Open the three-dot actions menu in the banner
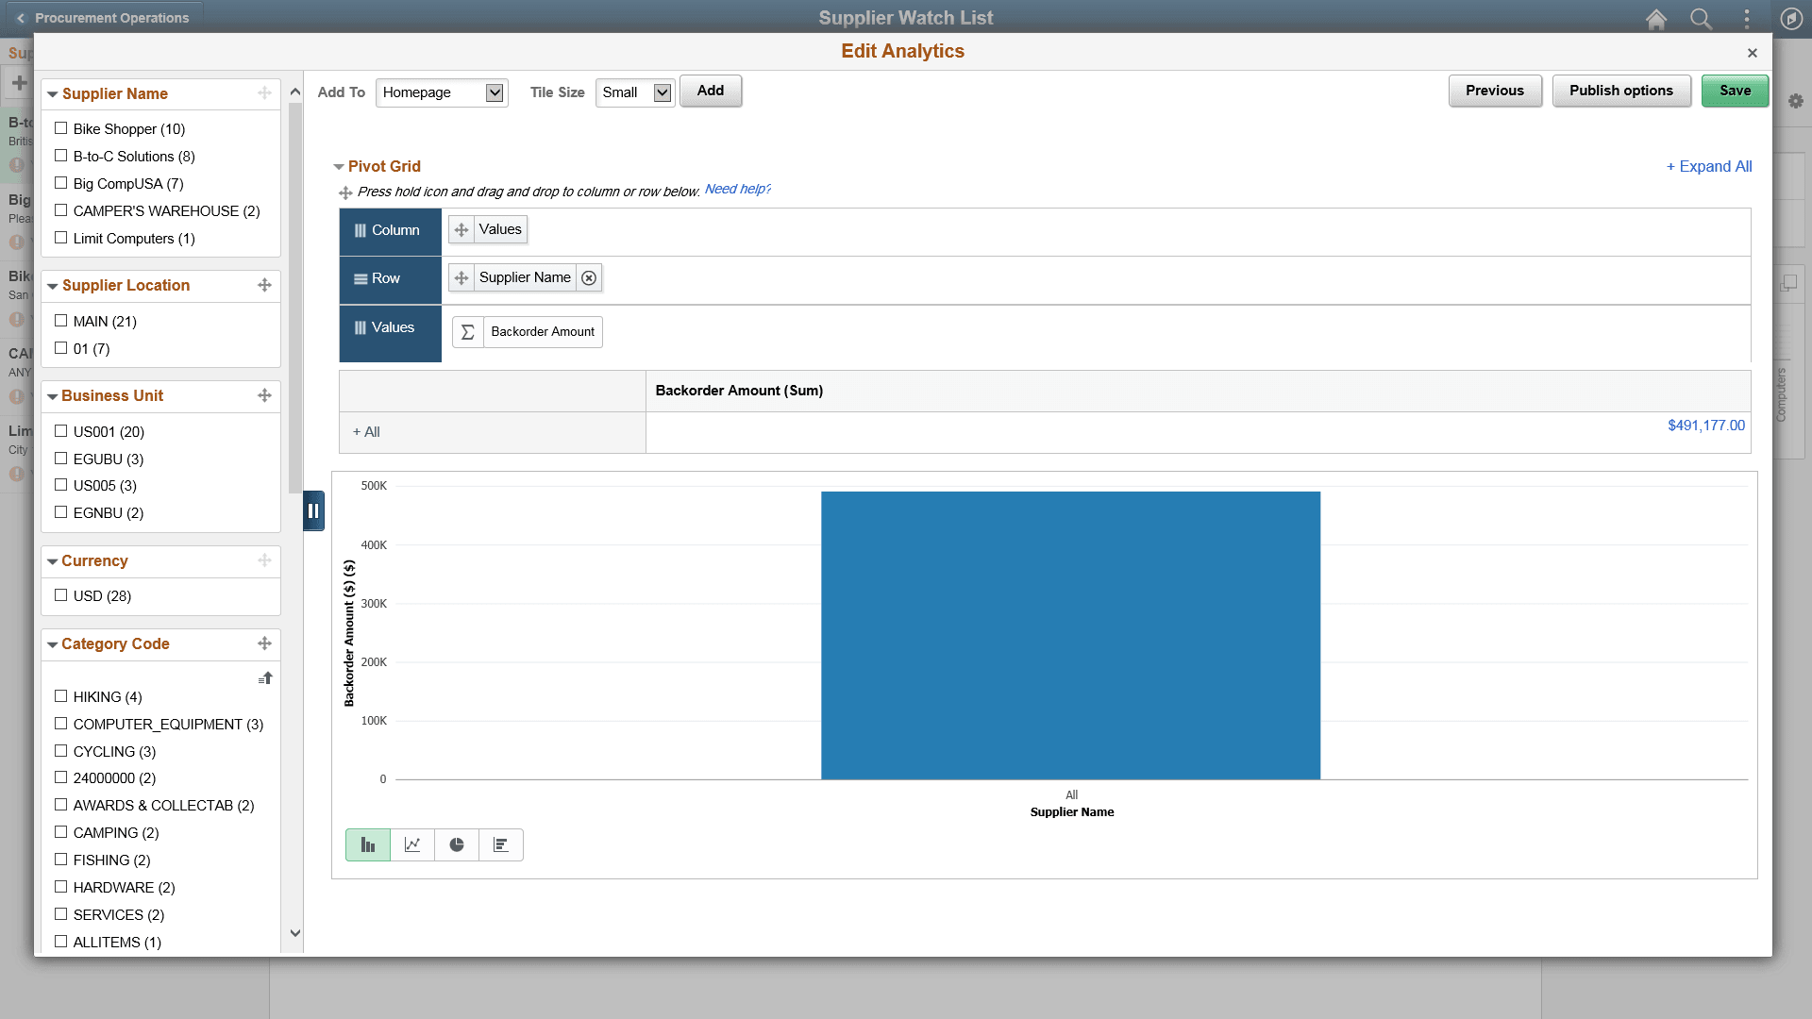 [x=1747, y=19]
